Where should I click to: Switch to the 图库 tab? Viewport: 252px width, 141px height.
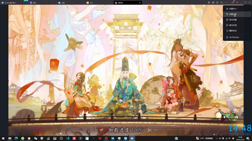pyautogui.click(x=34, y=3)
